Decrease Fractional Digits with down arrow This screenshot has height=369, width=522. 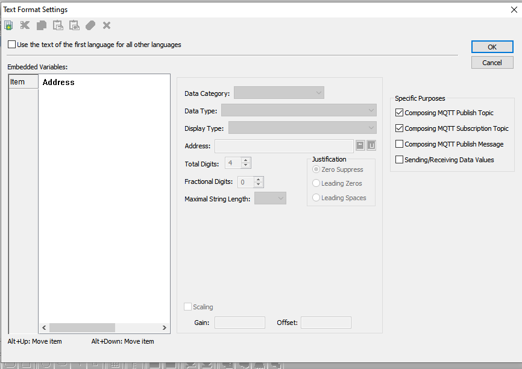click(259, 184)
